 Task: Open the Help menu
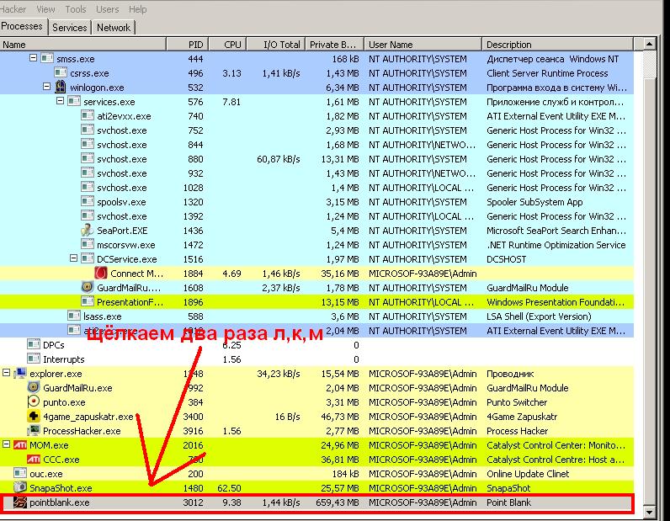tap(137, 9)
